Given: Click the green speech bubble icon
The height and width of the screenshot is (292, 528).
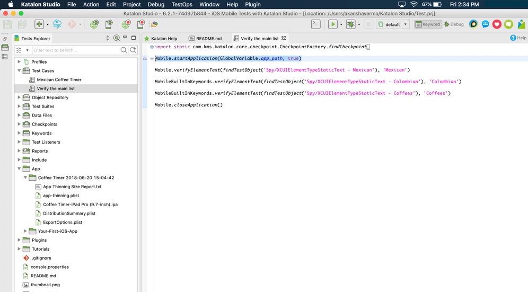Looking at the screenshot, I should (x=508, y=24).
